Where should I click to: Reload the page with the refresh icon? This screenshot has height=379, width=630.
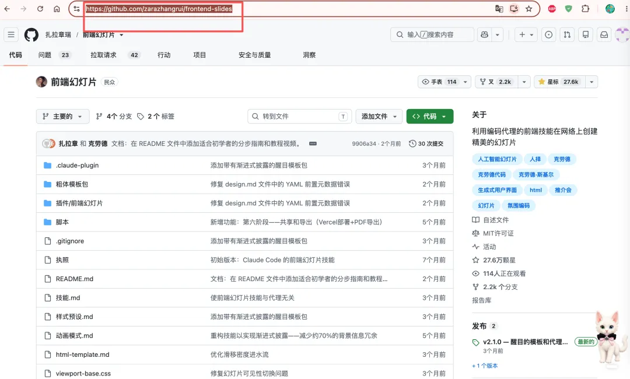click(x=40, y=8)
